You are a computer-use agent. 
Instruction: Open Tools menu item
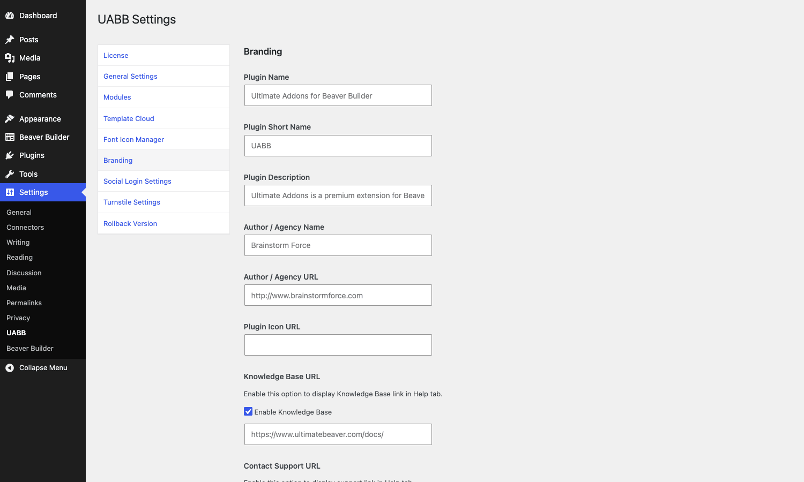(43, 174)
